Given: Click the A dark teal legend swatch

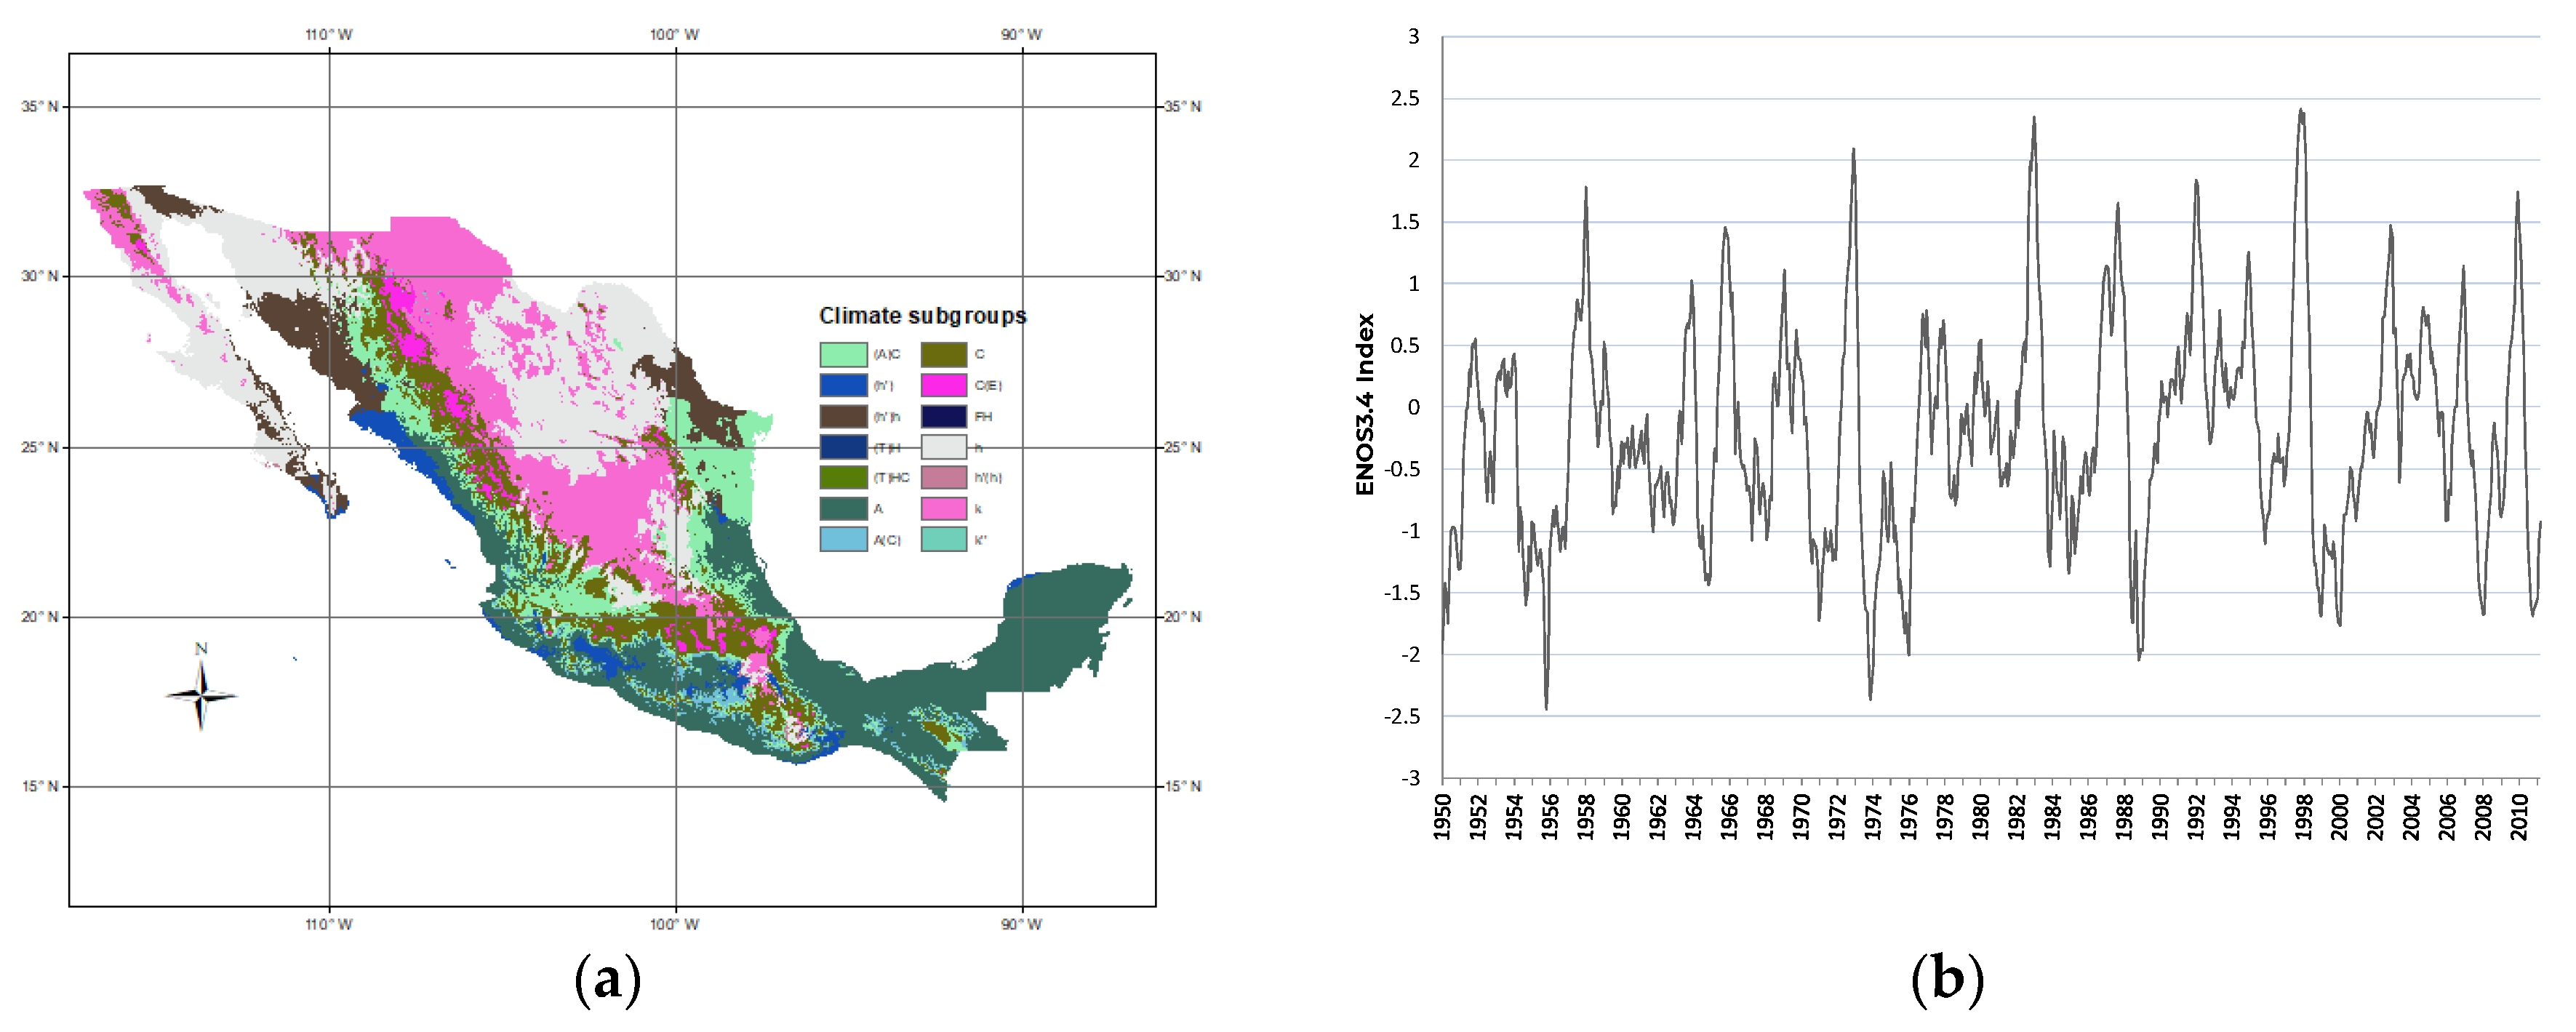Looking at the screenshot, I should click(843, 509).
